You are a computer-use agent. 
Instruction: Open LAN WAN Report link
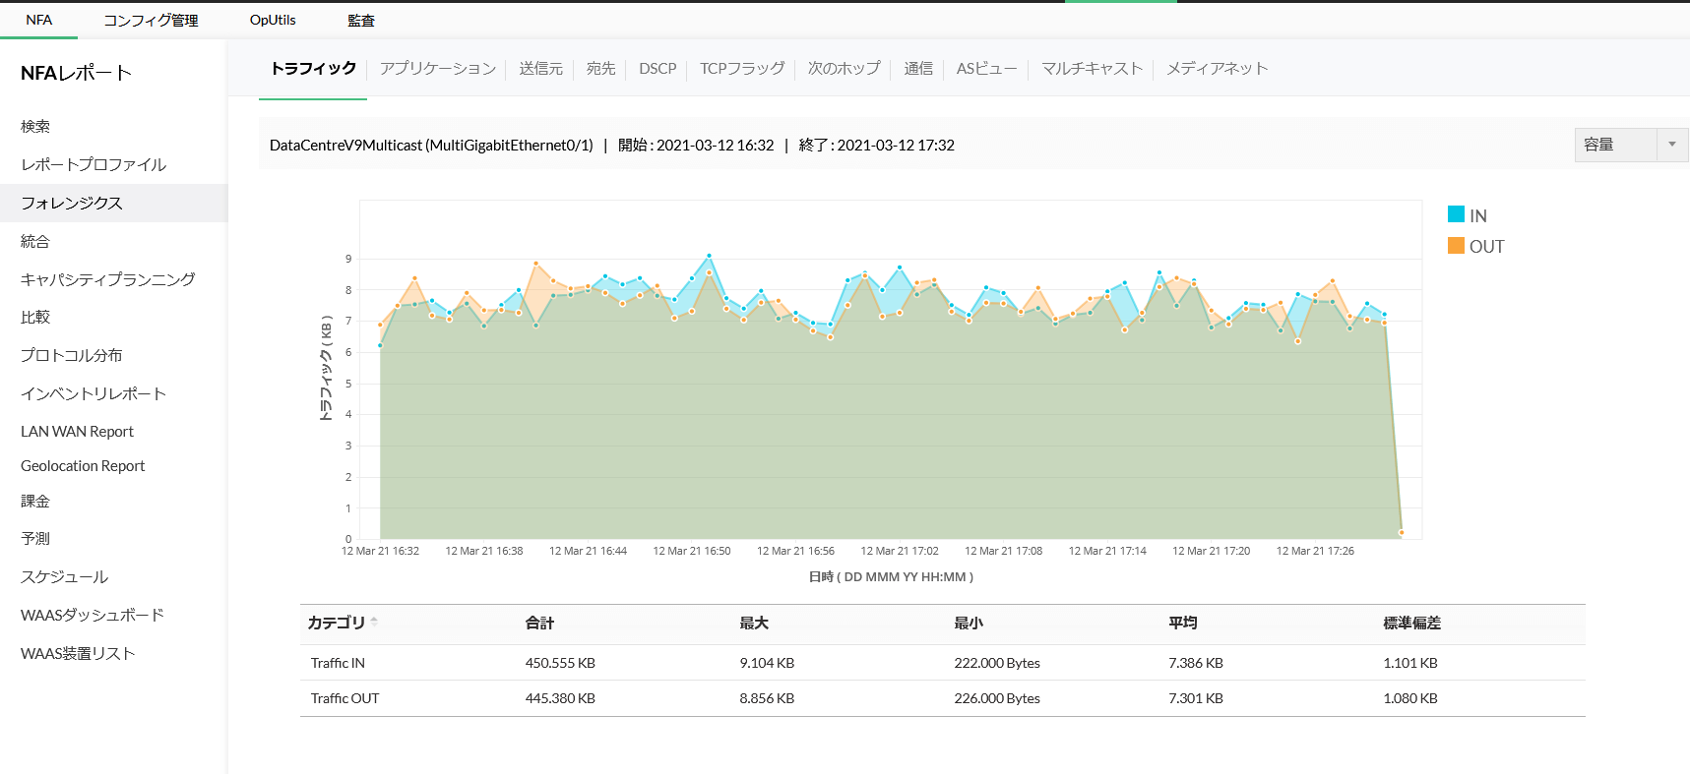pyautogui.click(x=77, y=432)
